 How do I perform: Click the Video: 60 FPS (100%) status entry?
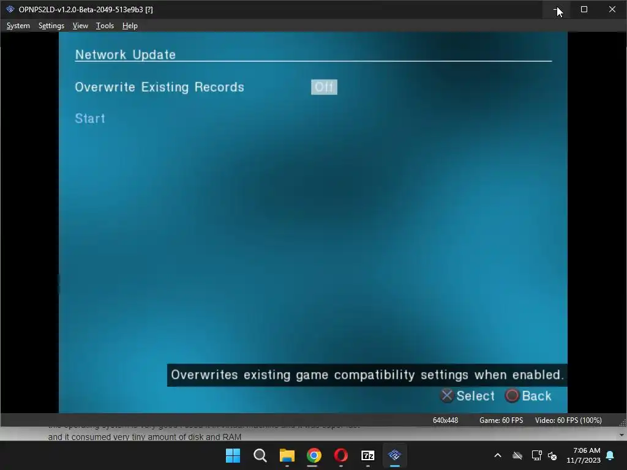coord(568,420)
